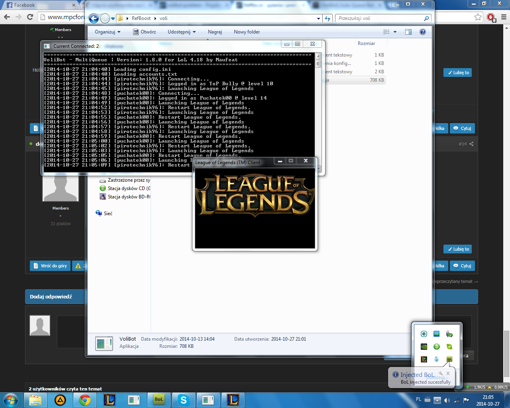Switch to the Facebook tab in Chrome
The height and width of the screenshot is (408, 510).
(x=40, y=5)
